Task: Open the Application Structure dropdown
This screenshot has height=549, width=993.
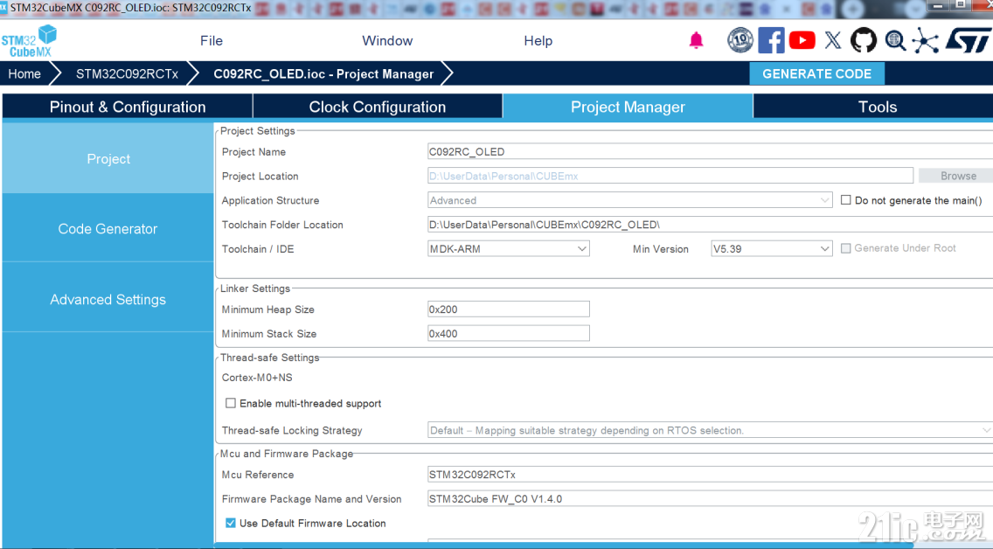Action: (x=629, y=200)
